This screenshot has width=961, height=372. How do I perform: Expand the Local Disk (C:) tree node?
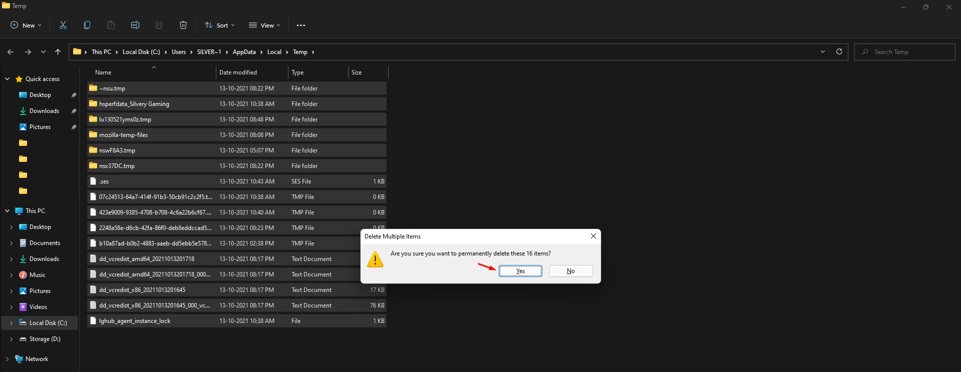click(12, 323)
